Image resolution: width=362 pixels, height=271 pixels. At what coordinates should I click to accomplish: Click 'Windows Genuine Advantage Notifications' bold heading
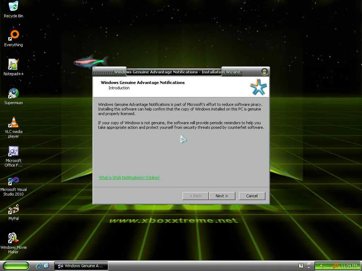click(x=143, y=83)
